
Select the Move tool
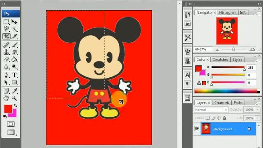[x=14, y=22]
